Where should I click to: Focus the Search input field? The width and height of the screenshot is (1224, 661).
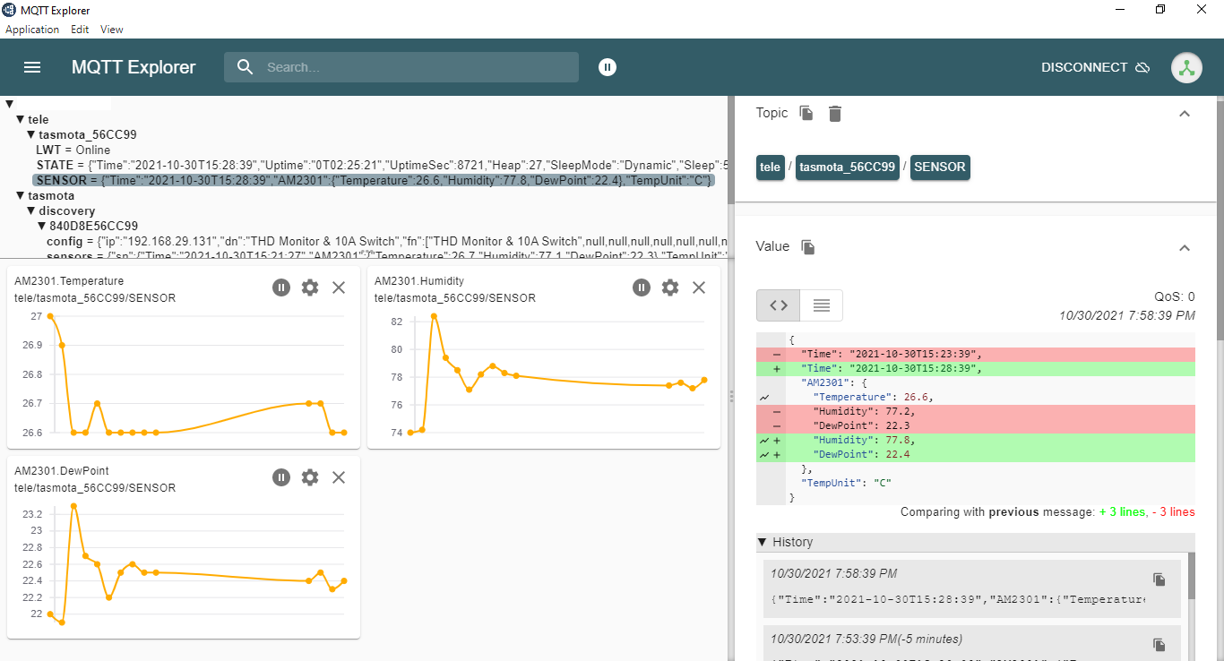coord(401,67)
